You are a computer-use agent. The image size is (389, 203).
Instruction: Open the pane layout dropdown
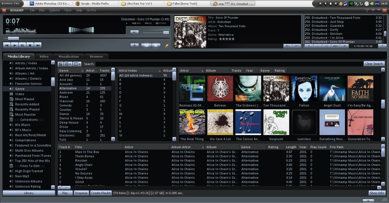point(68,64)
